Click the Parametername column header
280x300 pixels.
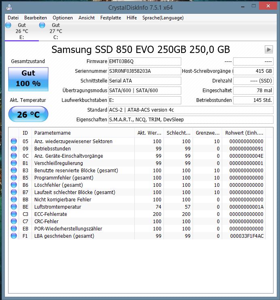[x=83, y=133]
